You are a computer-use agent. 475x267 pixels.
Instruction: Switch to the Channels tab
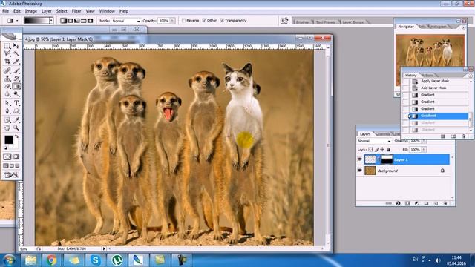[x=383, y=134]
